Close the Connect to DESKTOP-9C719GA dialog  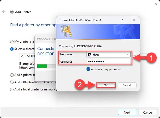tap(134, 20)
